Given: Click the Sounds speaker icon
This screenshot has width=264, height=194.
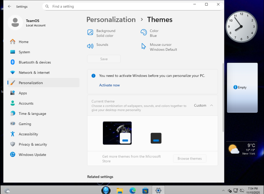Looking at the screenshot, I should tap(90, 46).
